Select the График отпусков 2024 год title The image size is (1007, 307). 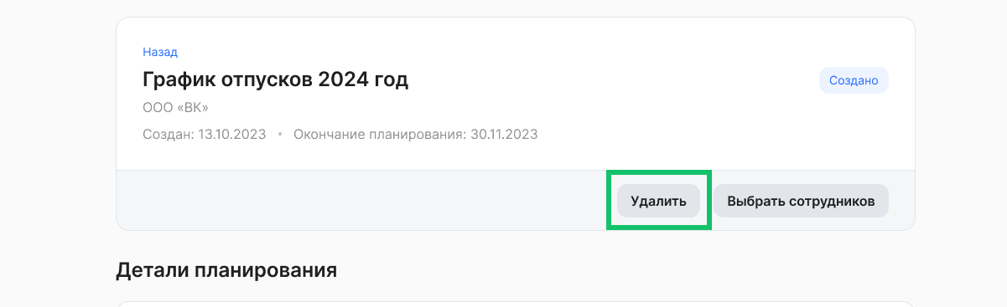pyautogui.click(x=276, y=80)
